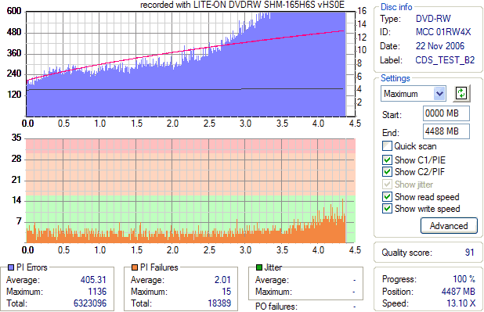Disable Show write speed
The height and width of the screenshot is (312, 484).
pyautogui.click(x=387, y=209)
